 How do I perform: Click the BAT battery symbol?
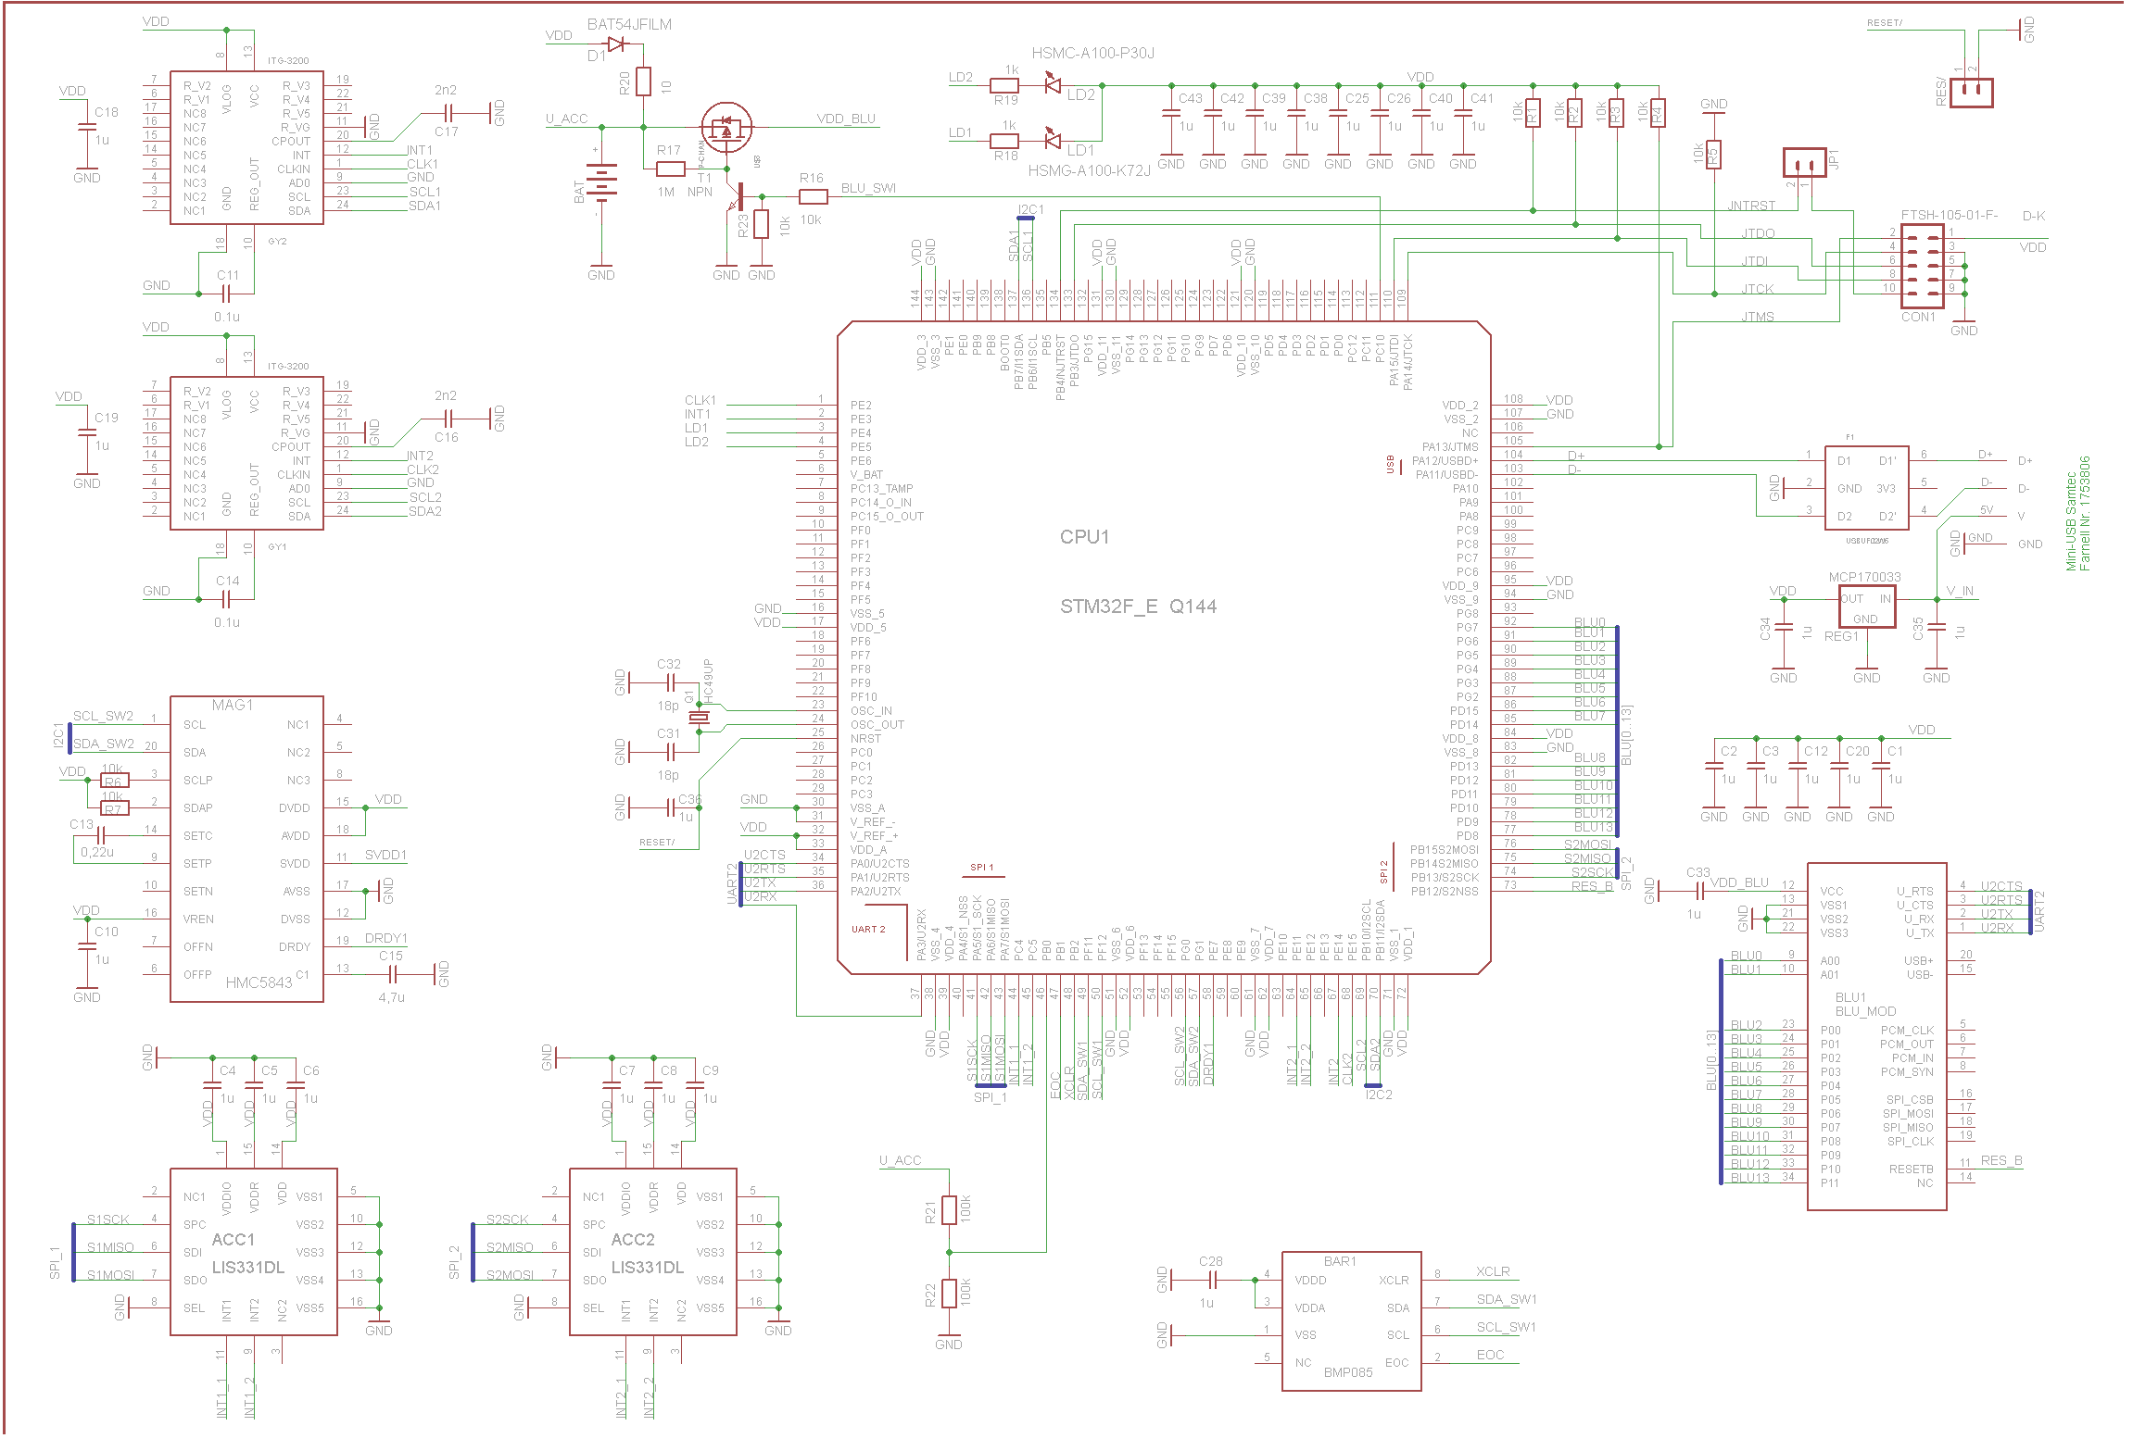601,183
